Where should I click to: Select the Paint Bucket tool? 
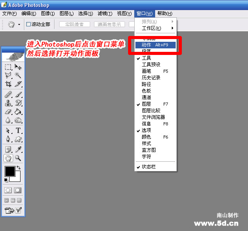click(x=18, y=112)
